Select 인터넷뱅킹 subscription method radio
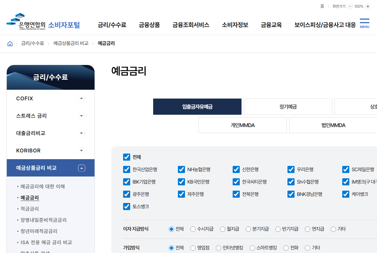This screenshot has width=377, height=253. point(219,248)
